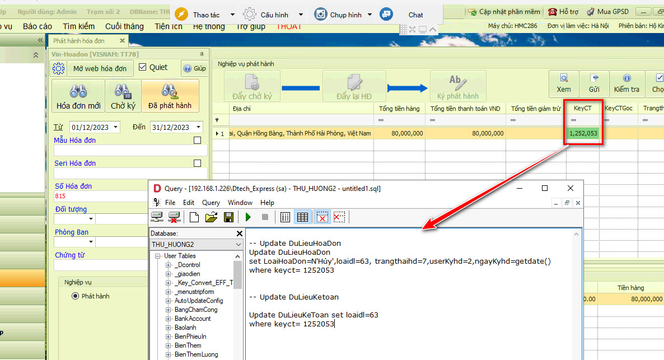Click the Số Hóa đơn input field

(101, 197)
